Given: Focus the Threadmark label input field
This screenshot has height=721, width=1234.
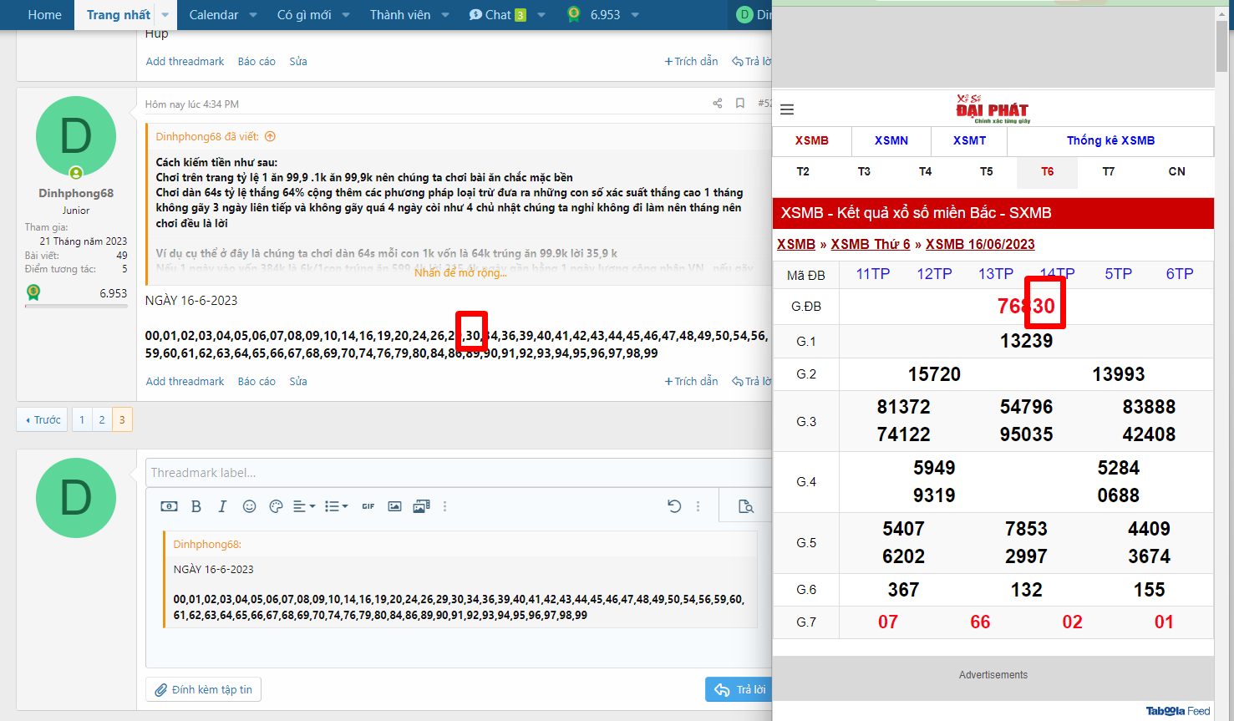Looking at the screenshot, I should [459, 473].
